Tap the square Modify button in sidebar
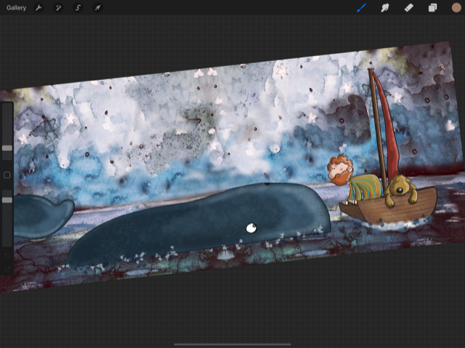 [7, 175]
